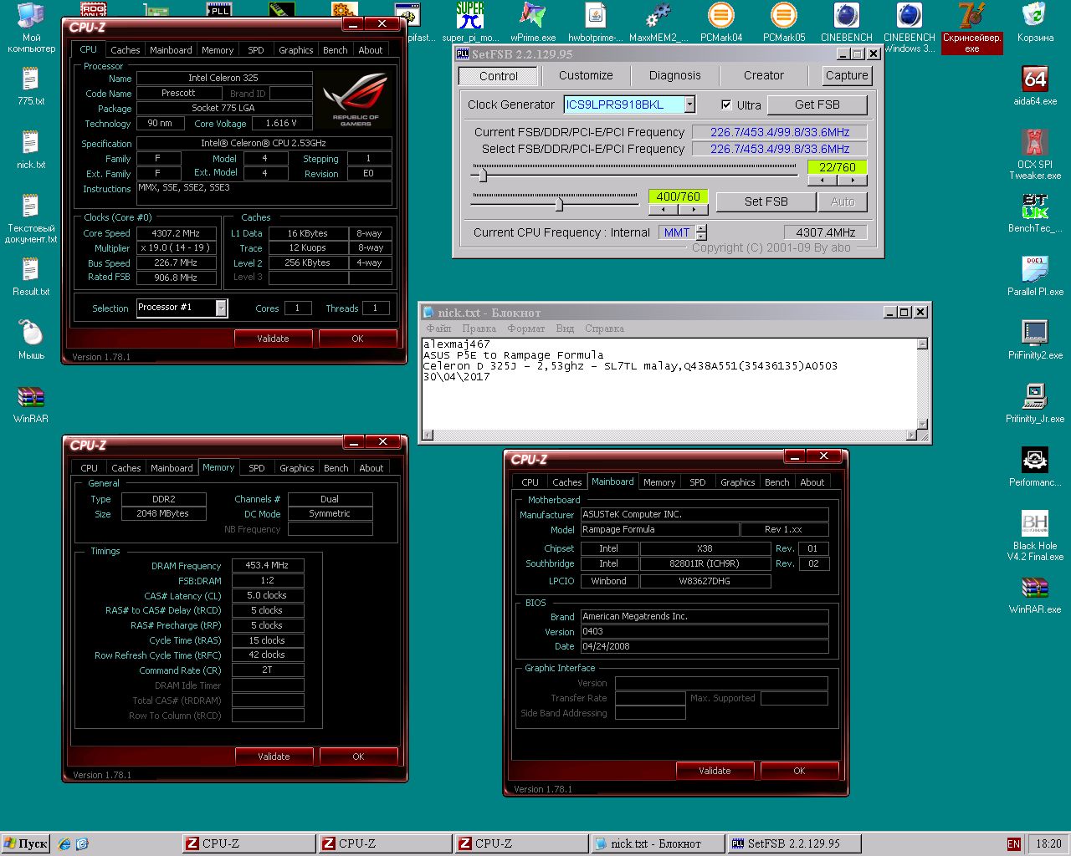Launch the hwbotprime desktop icon

tap(595, 22)
